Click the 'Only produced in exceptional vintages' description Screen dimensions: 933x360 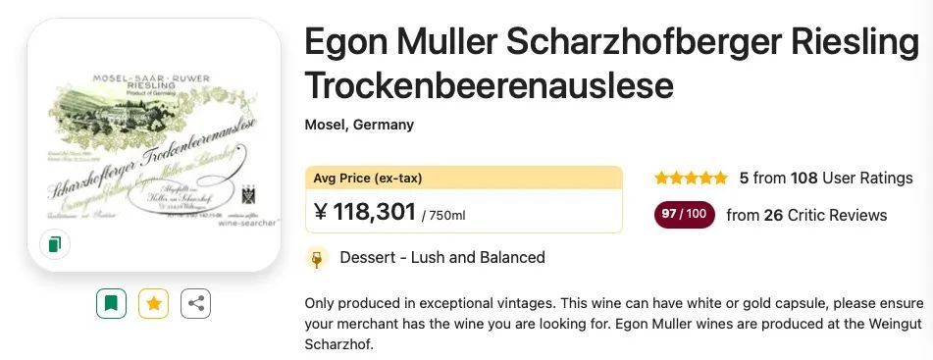429,303
